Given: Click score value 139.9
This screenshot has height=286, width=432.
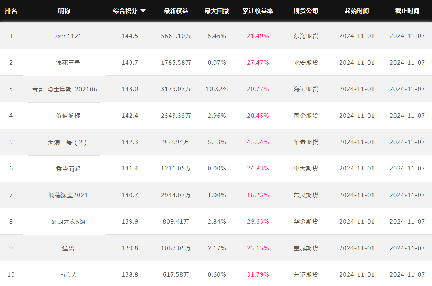Looking at the screenshot, I should (130, 221).
